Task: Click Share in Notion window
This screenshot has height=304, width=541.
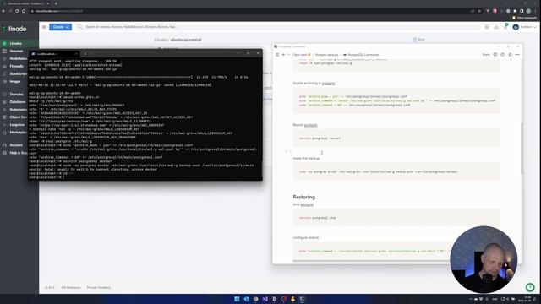Action: [486, 54]
